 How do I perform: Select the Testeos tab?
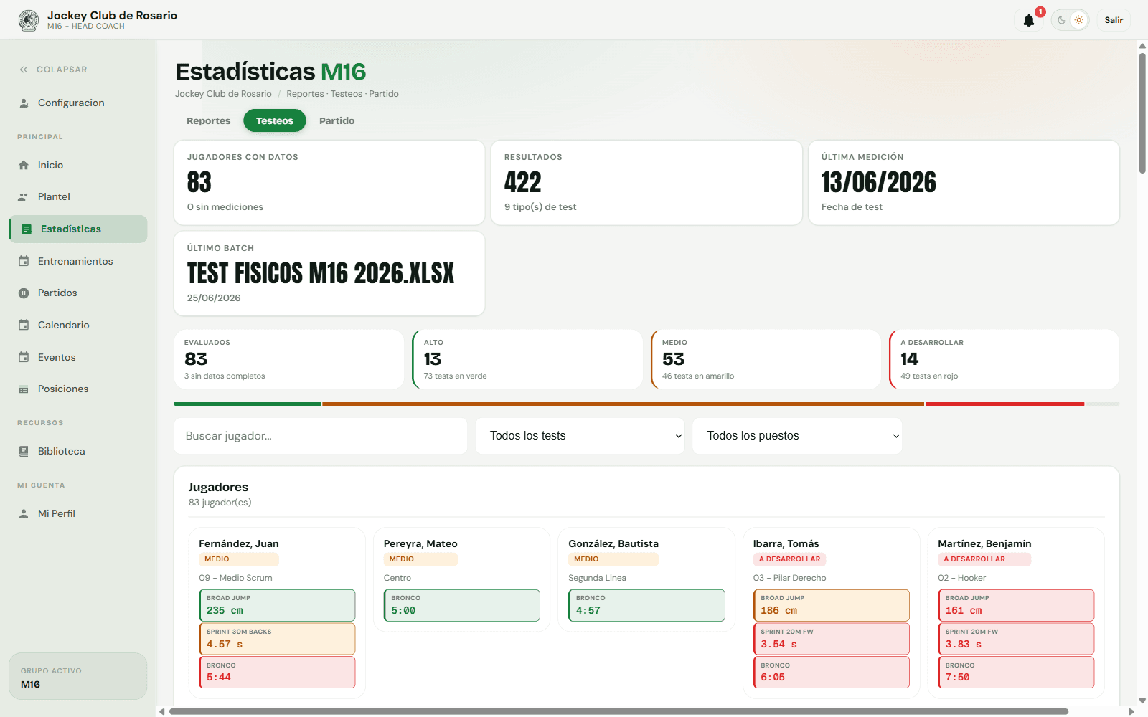(x=275, y=120)
